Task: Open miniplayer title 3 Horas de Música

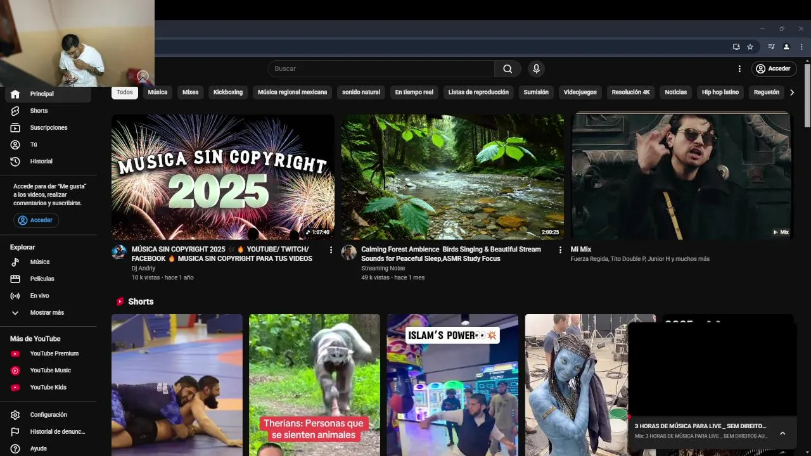Action: (700, 426)
